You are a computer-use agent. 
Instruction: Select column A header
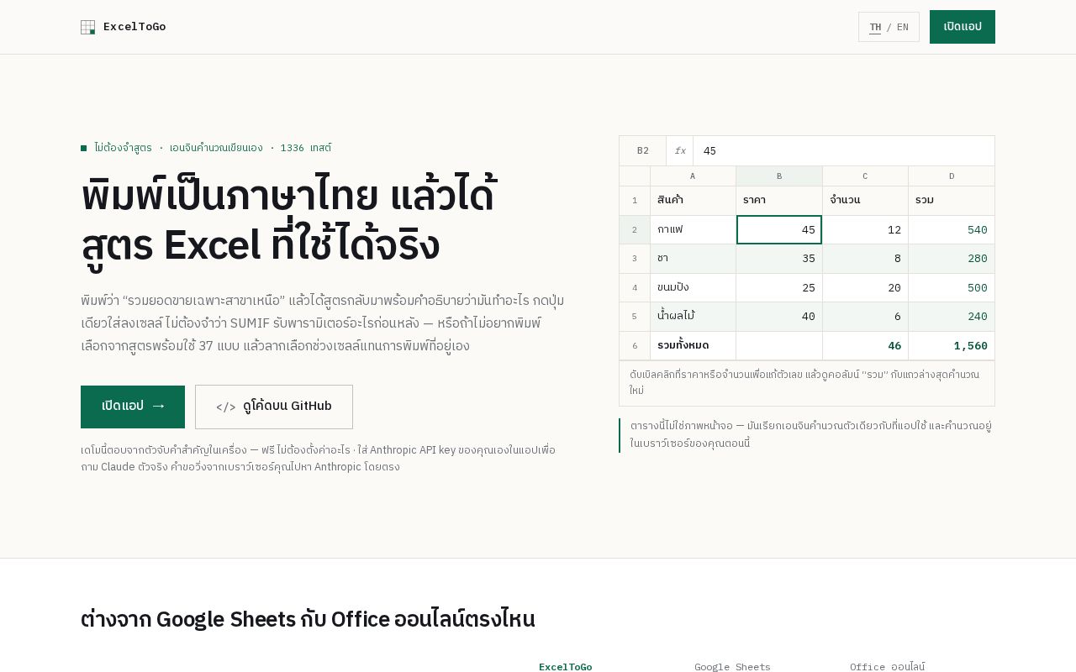coord(693,176)
